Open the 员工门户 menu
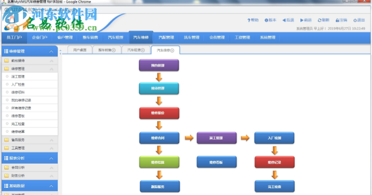Viewport: 372px width, 195px height. click(x=14, y=37)
